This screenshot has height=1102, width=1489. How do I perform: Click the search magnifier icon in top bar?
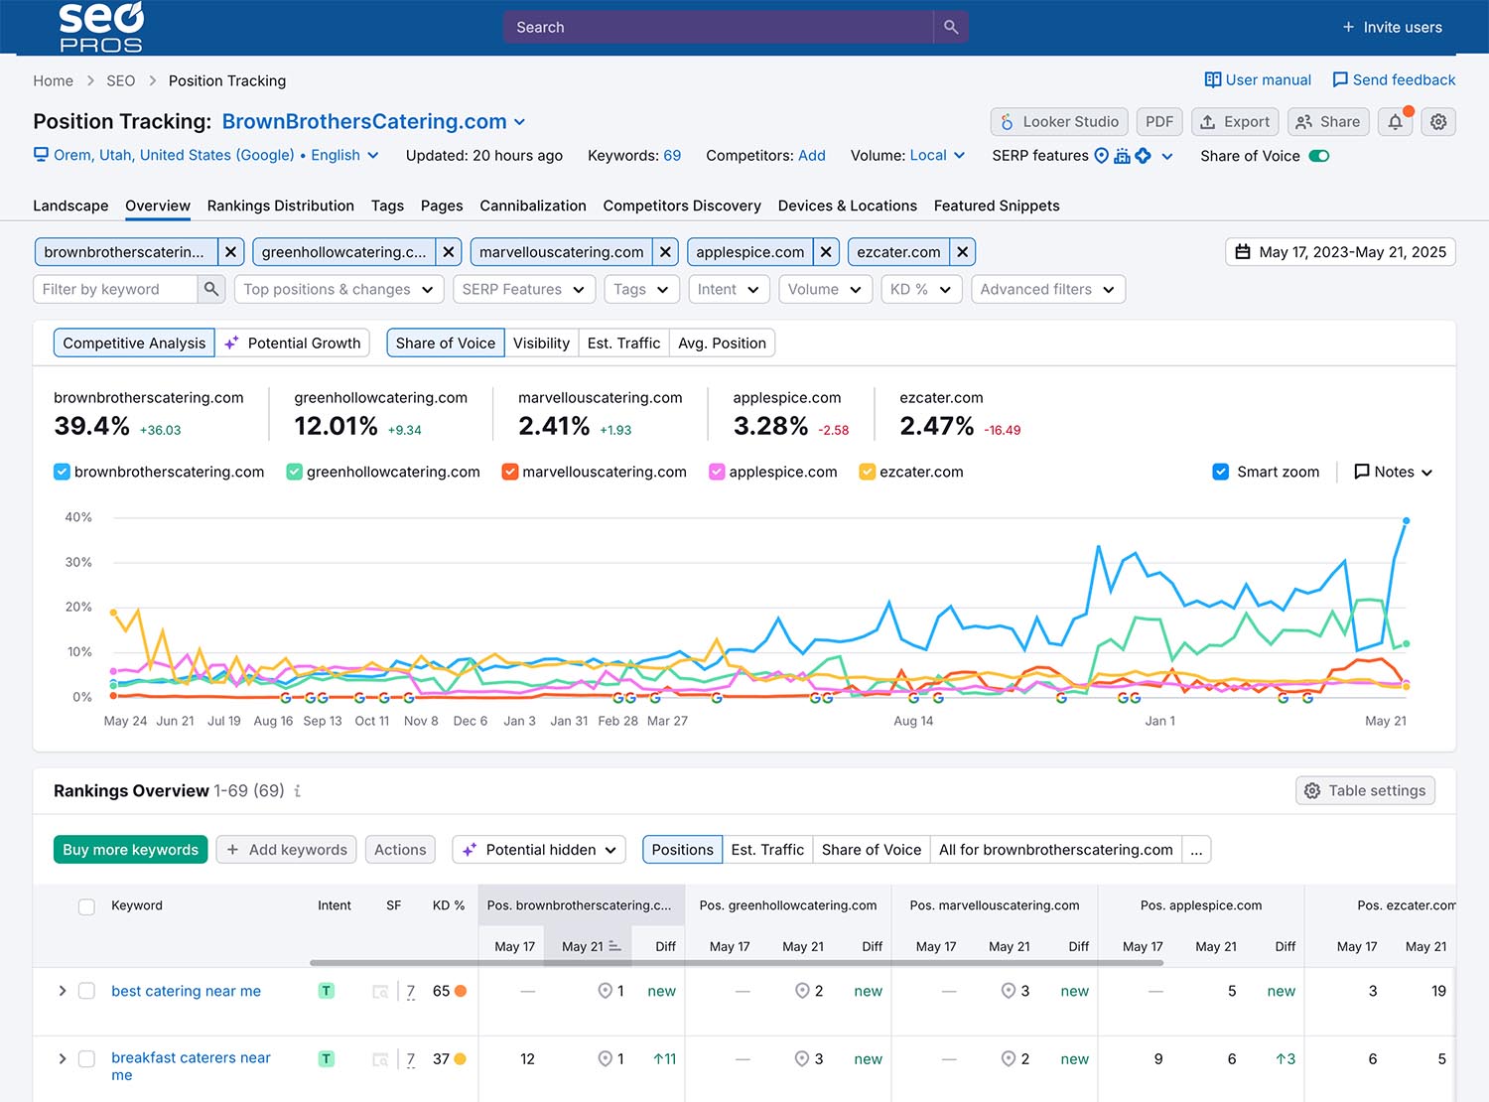click(950, 27)
